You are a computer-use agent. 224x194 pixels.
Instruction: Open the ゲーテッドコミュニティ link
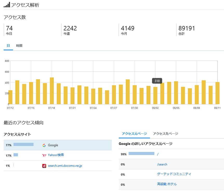point(174,174)
